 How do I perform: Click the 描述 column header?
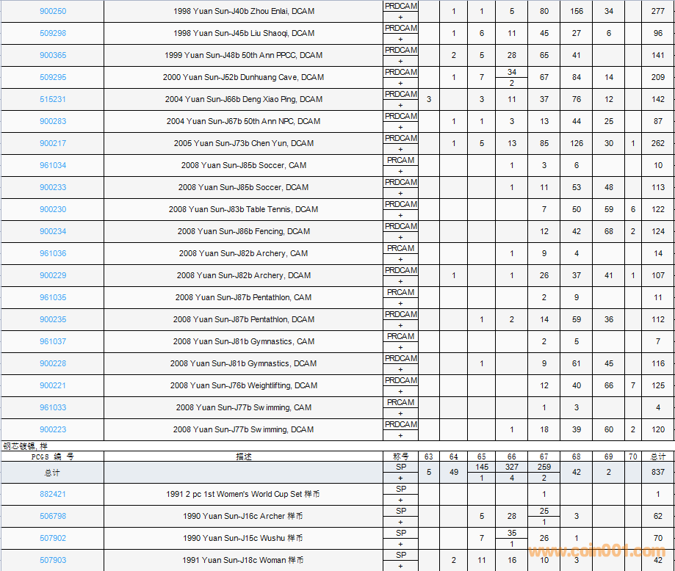[243, 457]
